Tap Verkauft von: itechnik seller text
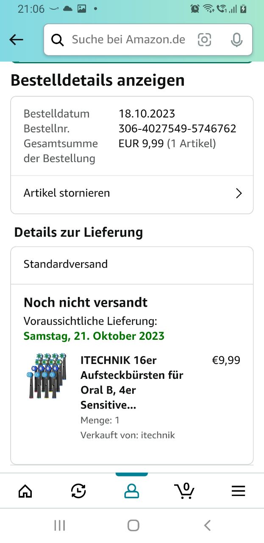 pos(128,435)
